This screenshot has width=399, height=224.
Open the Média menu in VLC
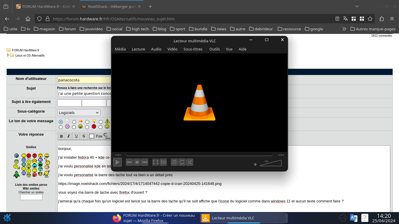(x=120, y=49)
